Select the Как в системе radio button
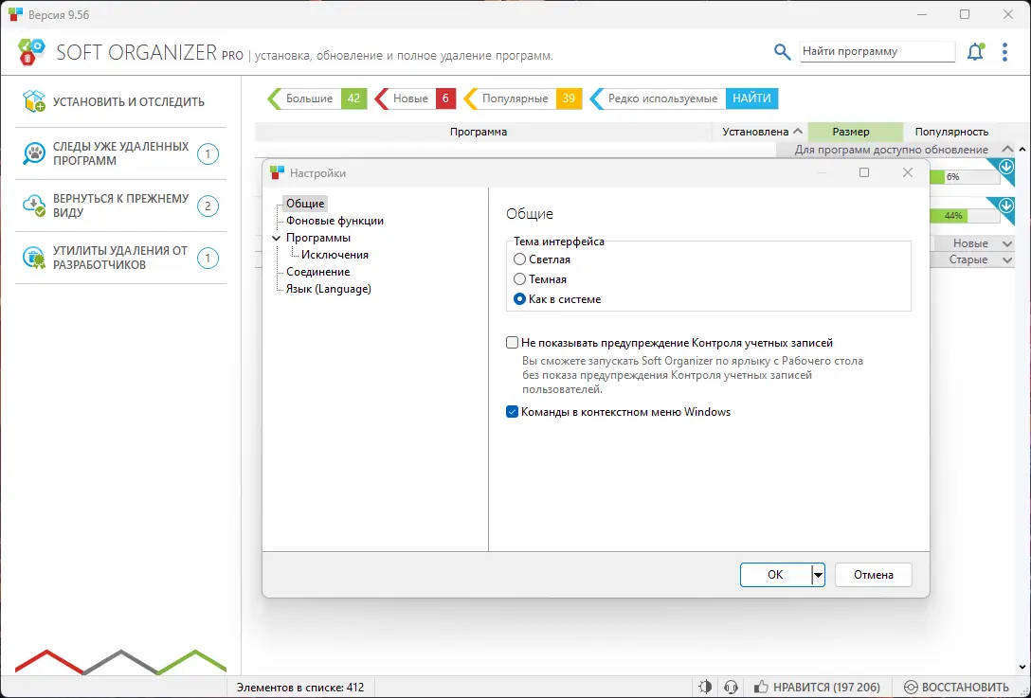The height and width of the screenshot is (698, 1031). coord(519,299)
